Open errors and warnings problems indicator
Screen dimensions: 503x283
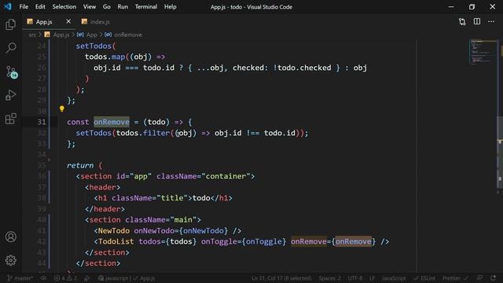65,278
